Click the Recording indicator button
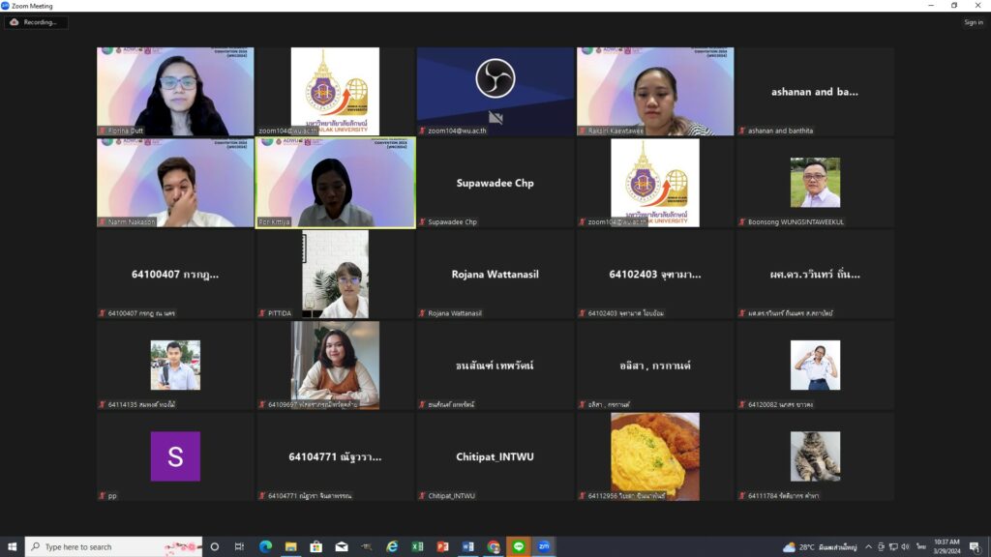 coord(35,22)
